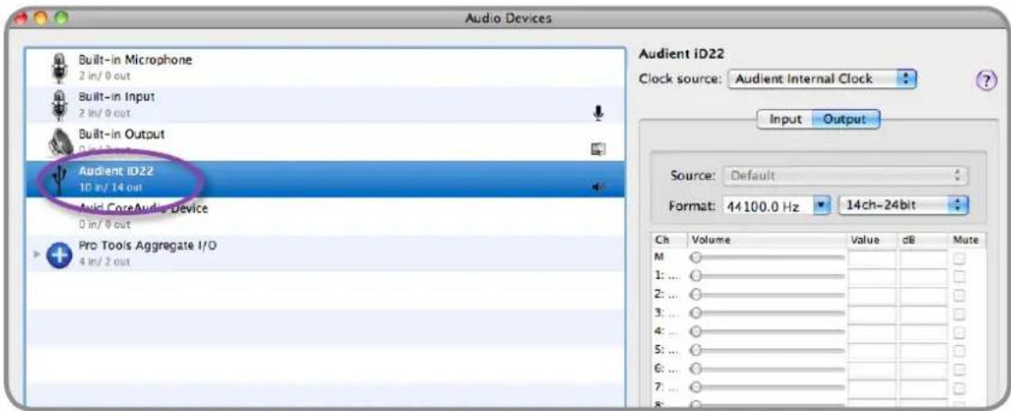Click the Audient iD22 USB icon
The height and width of the screenshot is (411, 1011).
59,179
